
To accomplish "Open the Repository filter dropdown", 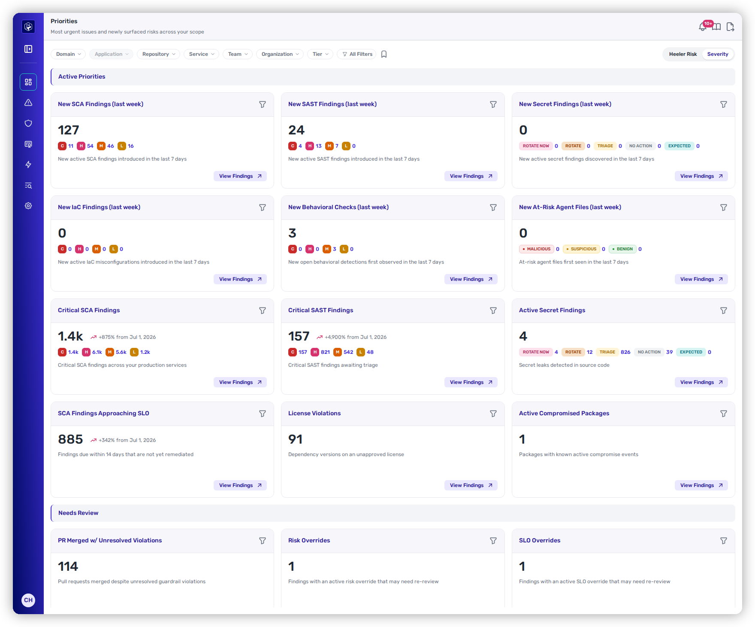I will coord(159,54).
